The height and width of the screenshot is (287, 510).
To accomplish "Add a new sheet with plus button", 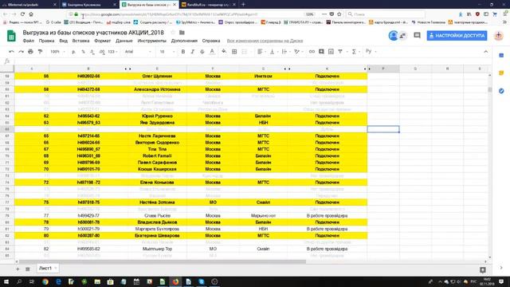I will 18,269.
